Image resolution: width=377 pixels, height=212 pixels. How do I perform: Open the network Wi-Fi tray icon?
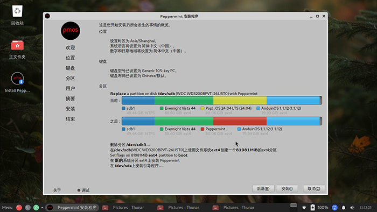304,208
